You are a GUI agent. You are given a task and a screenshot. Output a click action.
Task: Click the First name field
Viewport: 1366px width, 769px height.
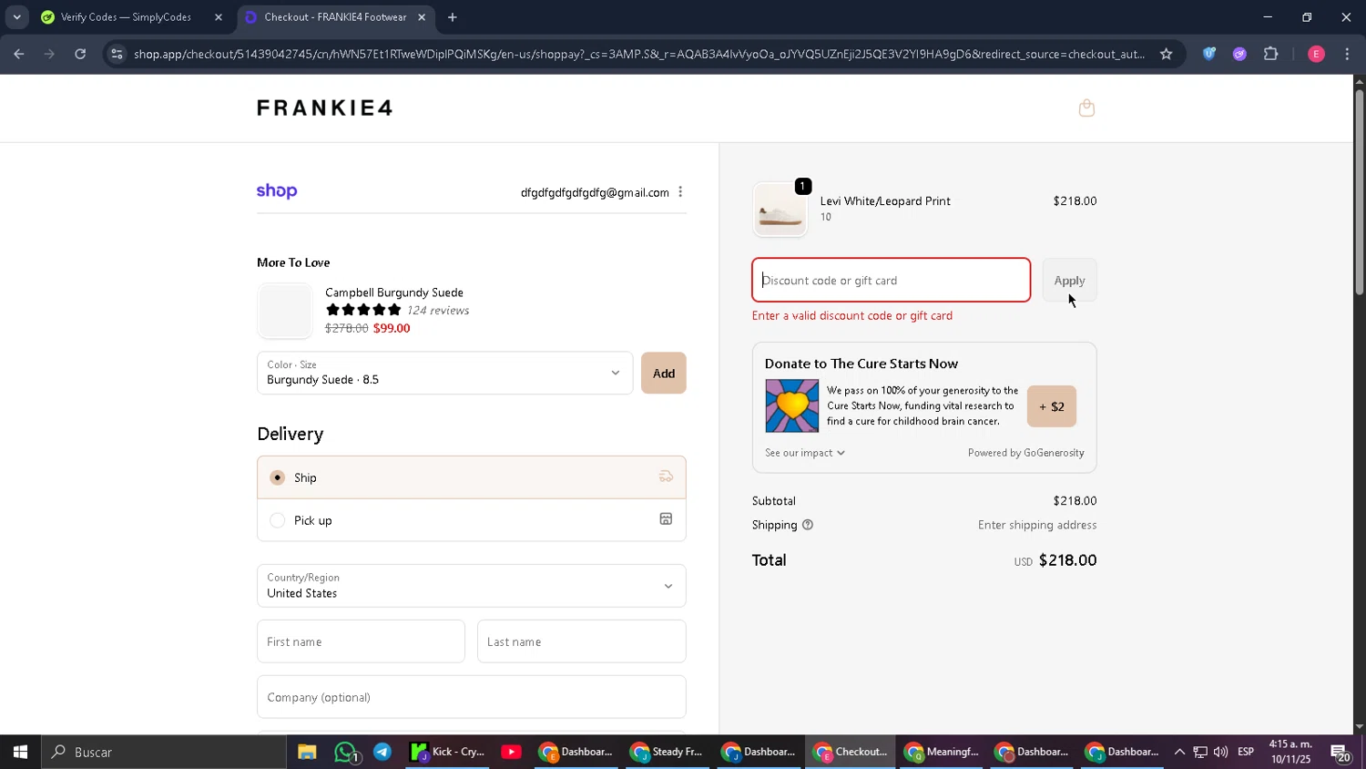point(361,641)
